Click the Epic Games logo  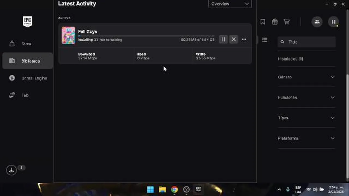(28, 22)
